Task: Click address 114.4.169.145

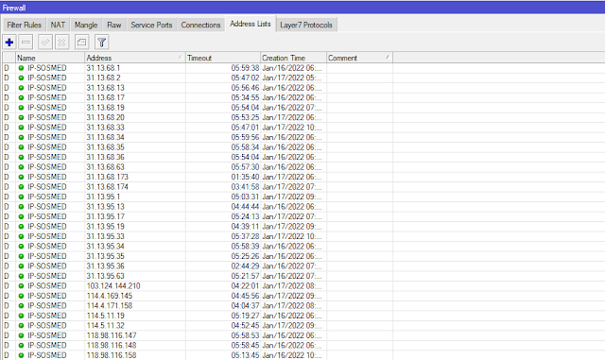Action: [x=110, y=296]
